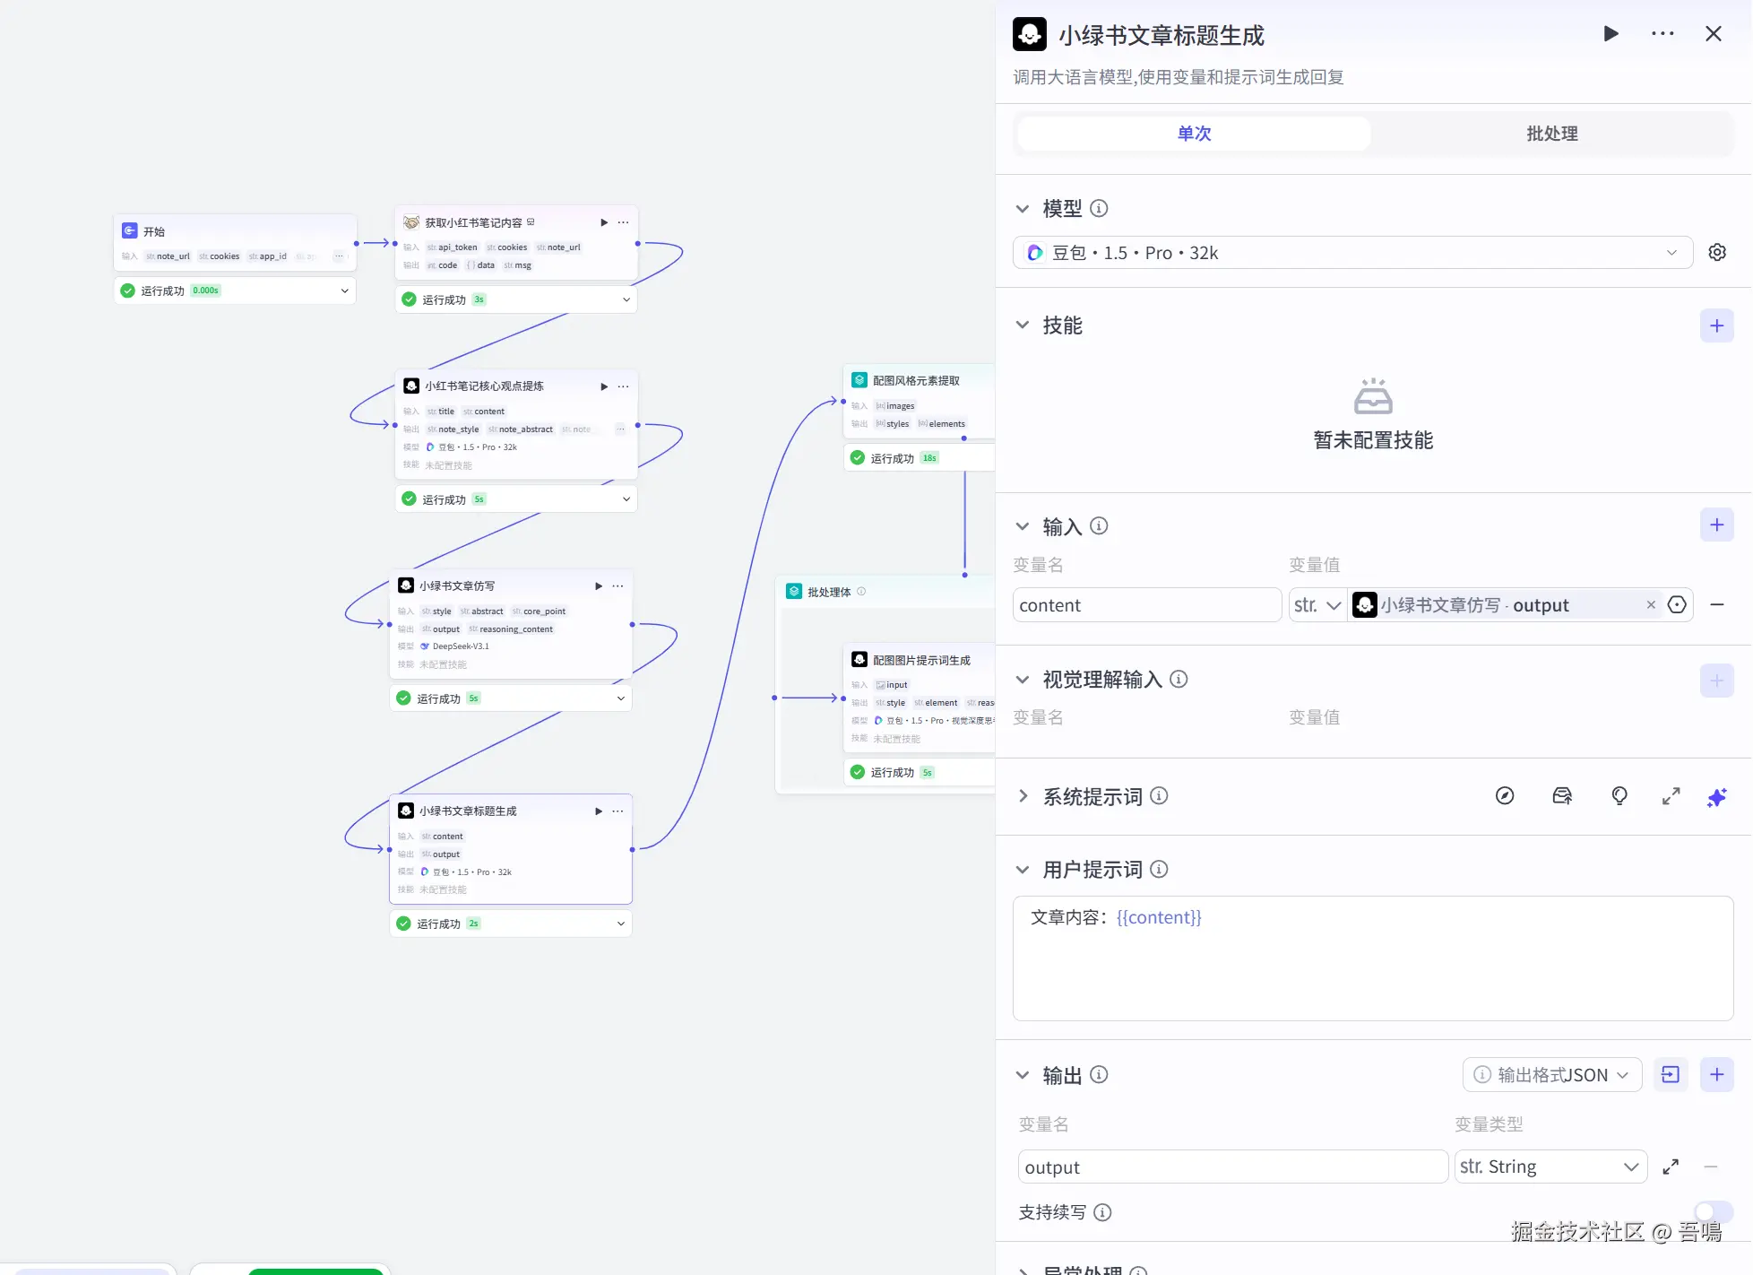Click the AI sparkle optimize prompt icon
The image size is (1753, 1275).
click(x=1716, y=797)
